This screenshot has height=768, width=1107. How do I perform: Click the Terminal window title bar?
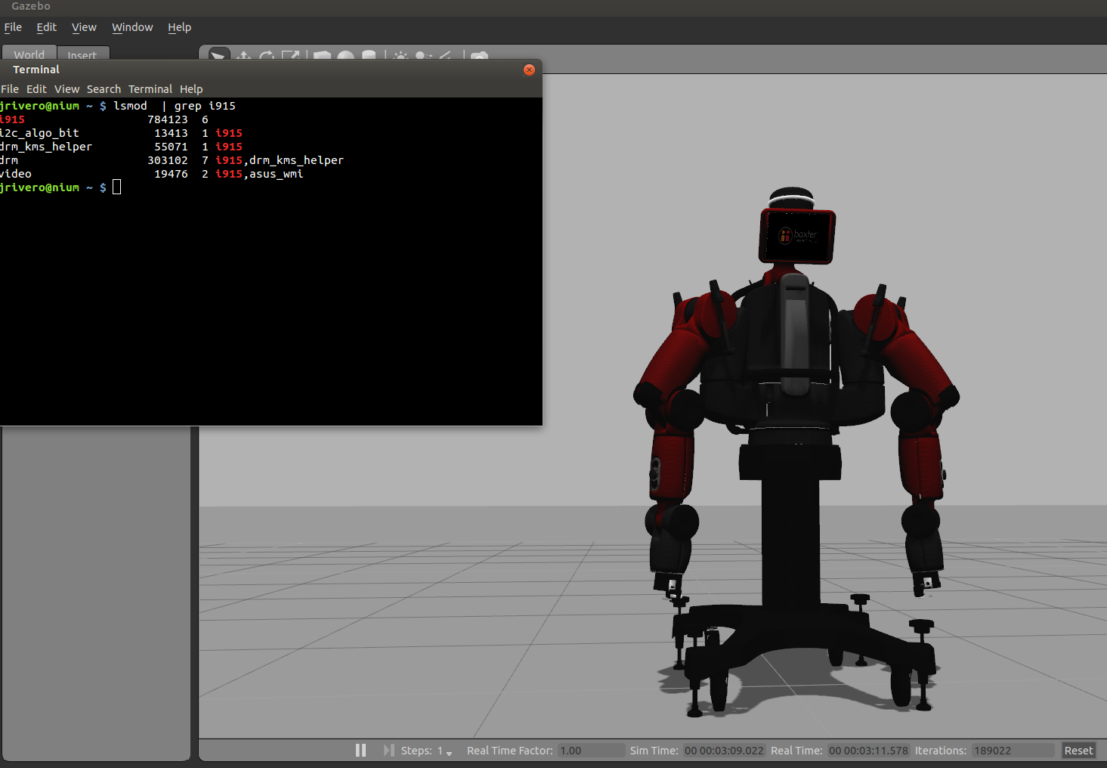coord(271,70)
